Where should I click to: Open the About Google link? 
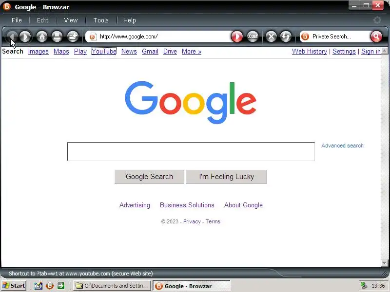(x=243, y=205)
